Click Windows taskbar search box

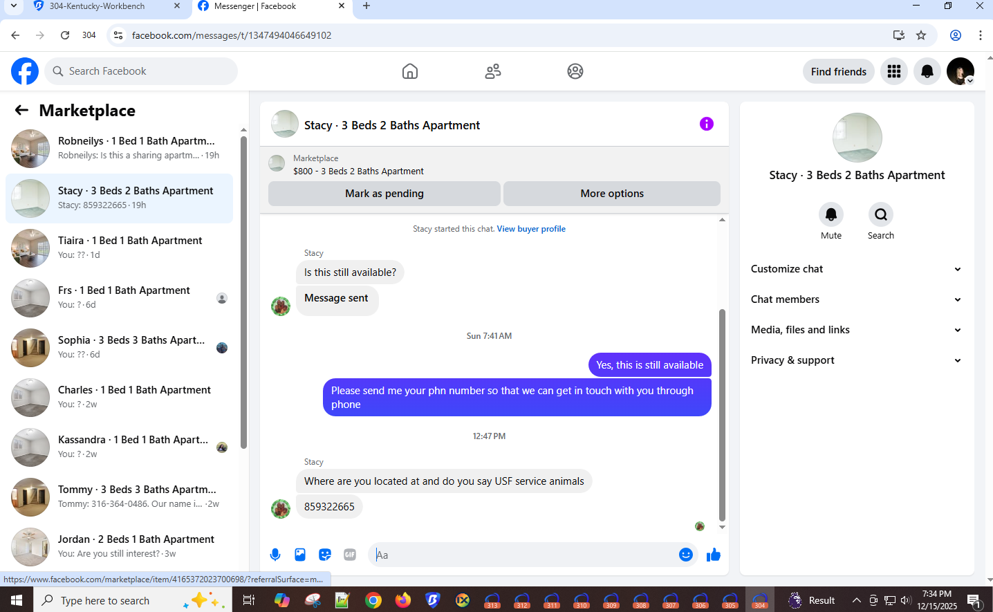[x=131, y=600]
